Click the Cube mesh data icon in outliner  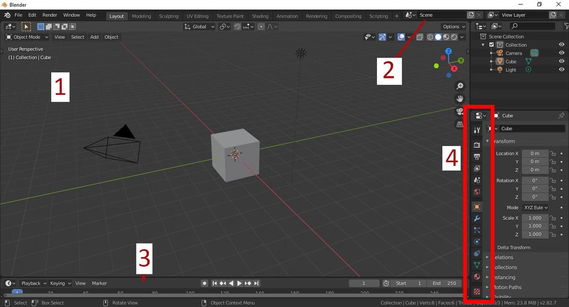point(528,62)
